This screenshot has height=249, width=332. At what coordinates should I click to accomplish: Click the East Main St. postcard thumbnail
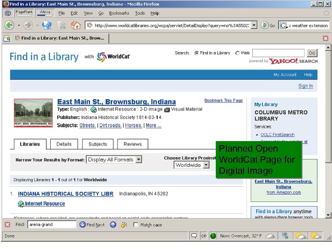click(x=33, y=113)
